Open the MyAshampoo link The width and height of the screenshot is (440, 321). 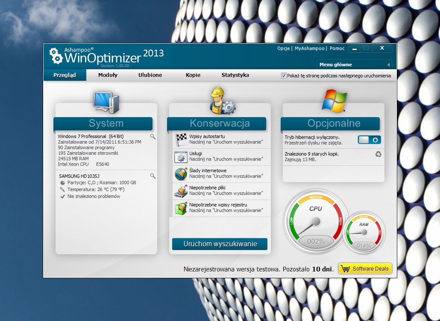[x=309, y=48]
